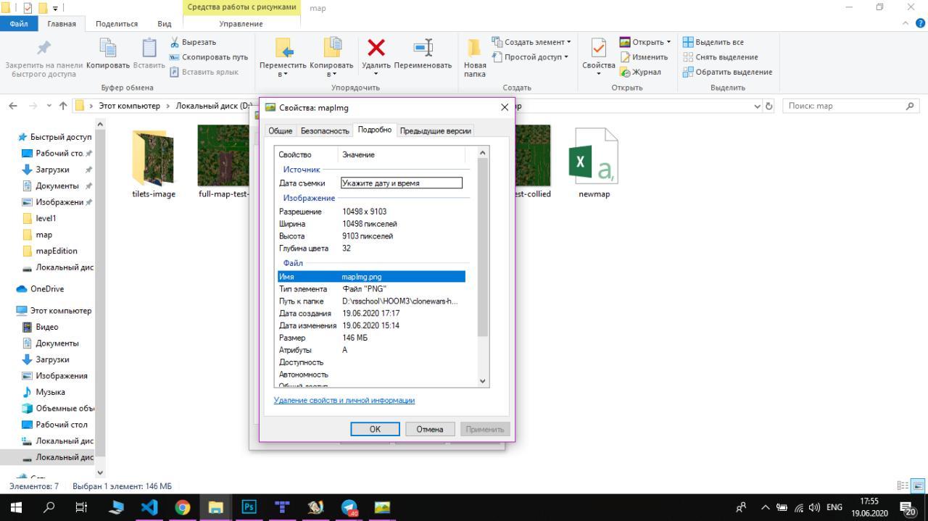Click Изменить in the Открыть group
Viewport: 928px width, 521px height.
point(644,57)
